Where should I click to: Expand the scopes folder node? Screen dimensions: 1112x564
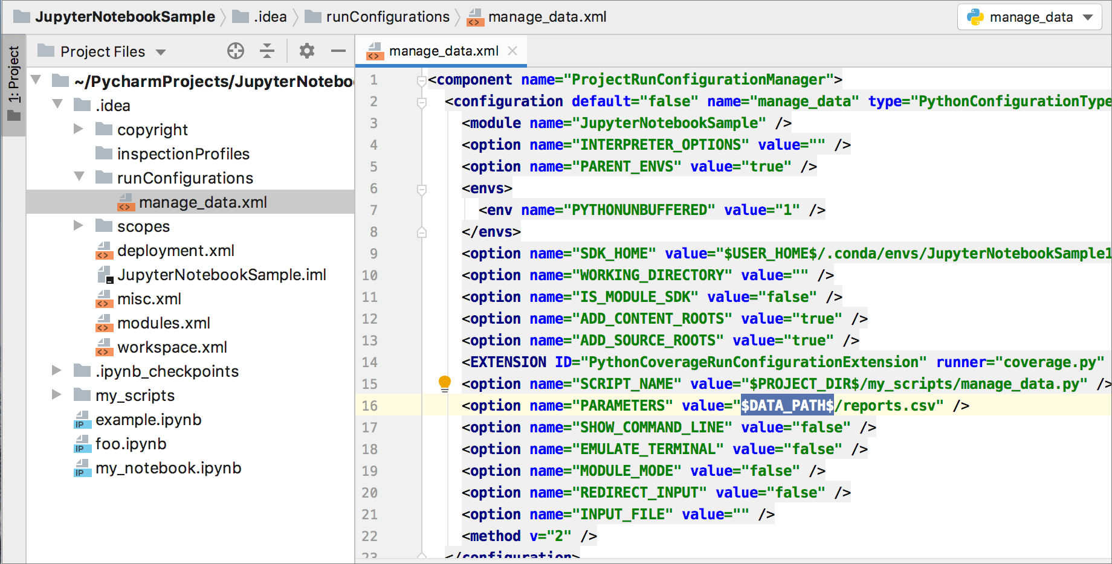79,226
